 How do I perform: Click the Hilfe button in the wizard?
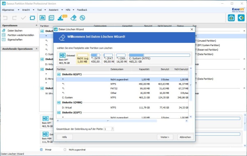point(65,137)
